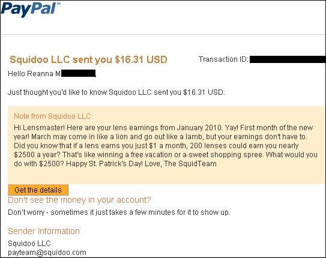Screen dimensions: 326x258
Task: Click the horizontal divider under the logo
Action: click(x=163, y=34)
